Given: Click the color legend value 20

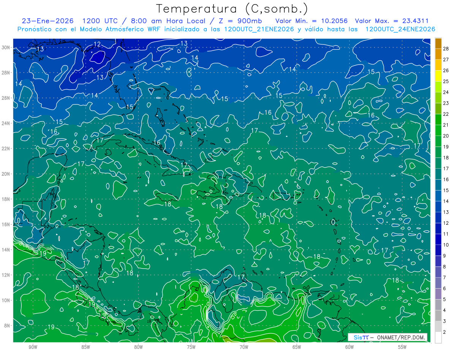Looking at the screenshot, I should point(446,136).
